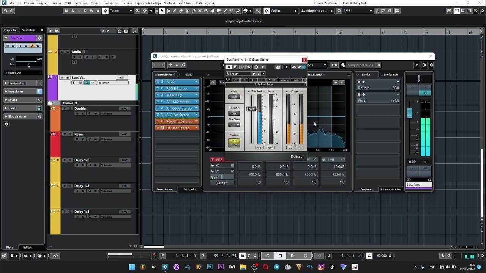The height and width of the screenshot is (273, 486).
Task: Toggle Write automation in DeEsser header
Action: pos(249,67)
